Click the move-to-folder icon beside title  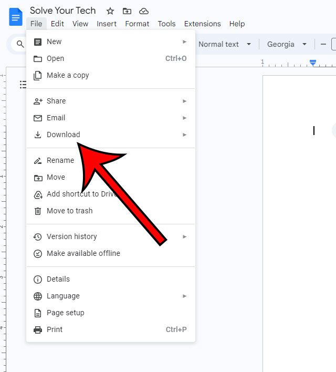click(x=127, y=11)
